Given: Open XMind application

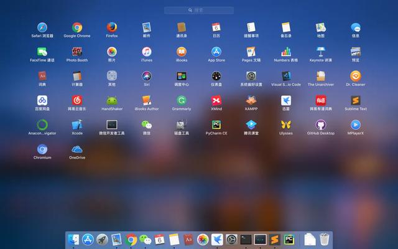Looking at the screenshot, I should coord(216,101).
